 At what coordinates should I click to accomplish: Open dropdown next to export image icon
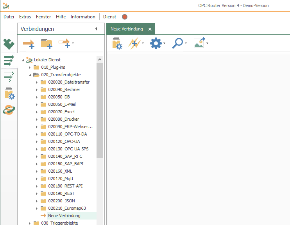pos(207,43)
